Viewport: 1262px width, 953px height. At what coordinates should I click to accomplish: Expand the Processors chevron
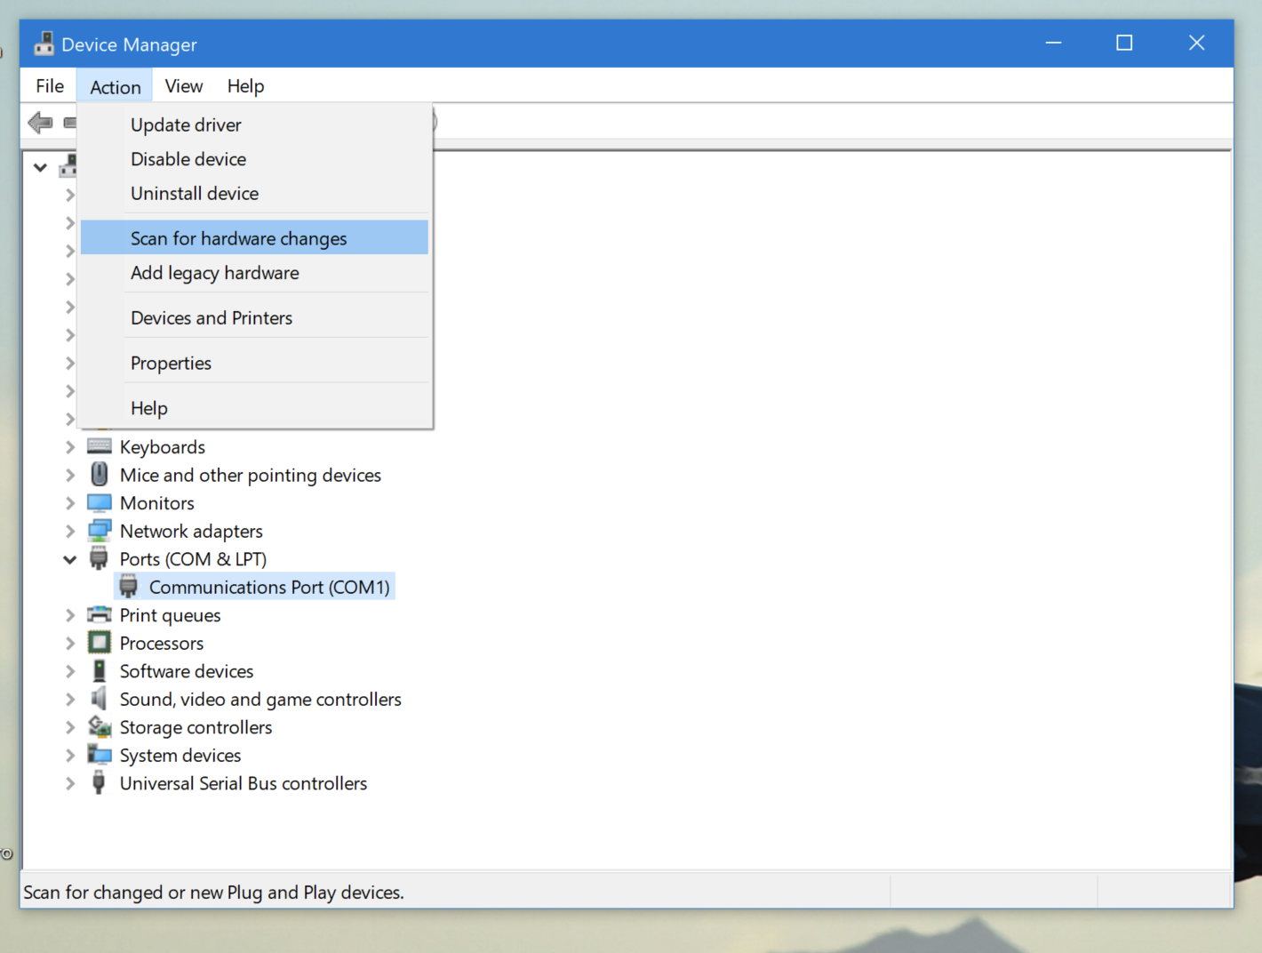[x=70, y=644]
